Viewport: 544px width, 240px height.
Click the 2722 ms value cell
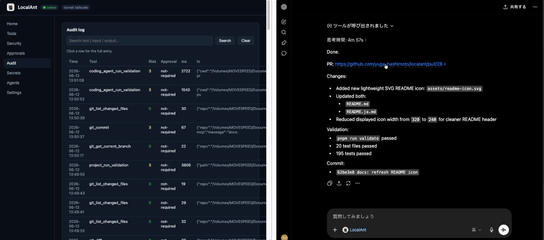click(x=185, y=71)
